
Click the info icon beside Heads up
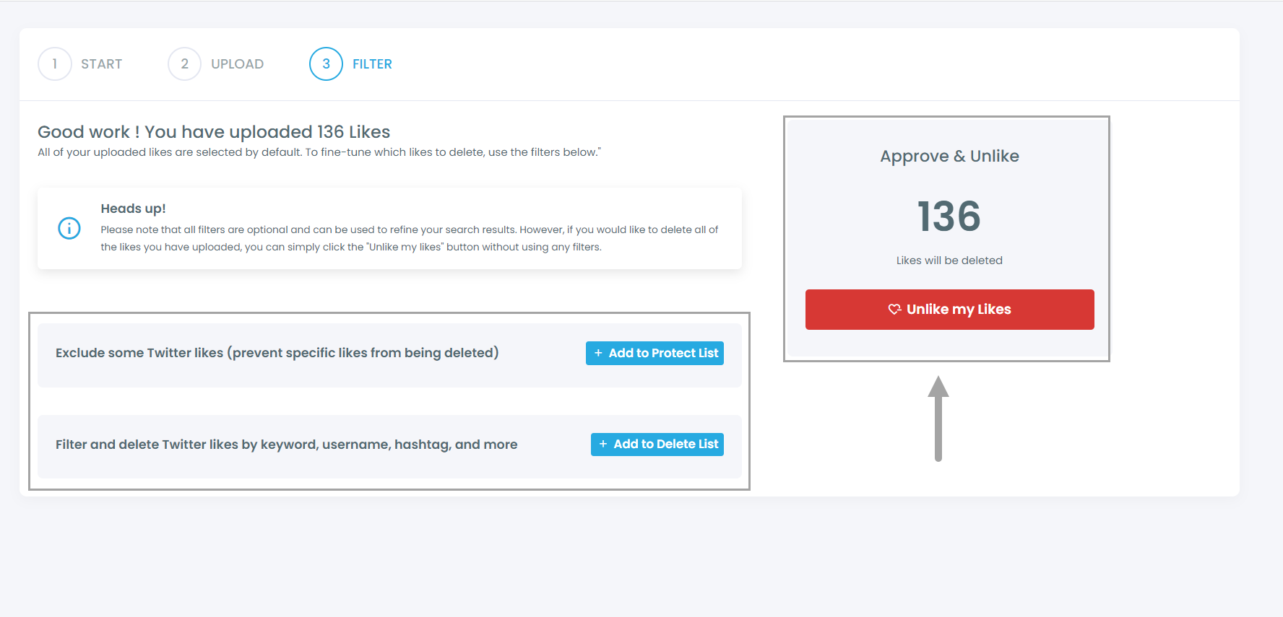click(69, 229)
